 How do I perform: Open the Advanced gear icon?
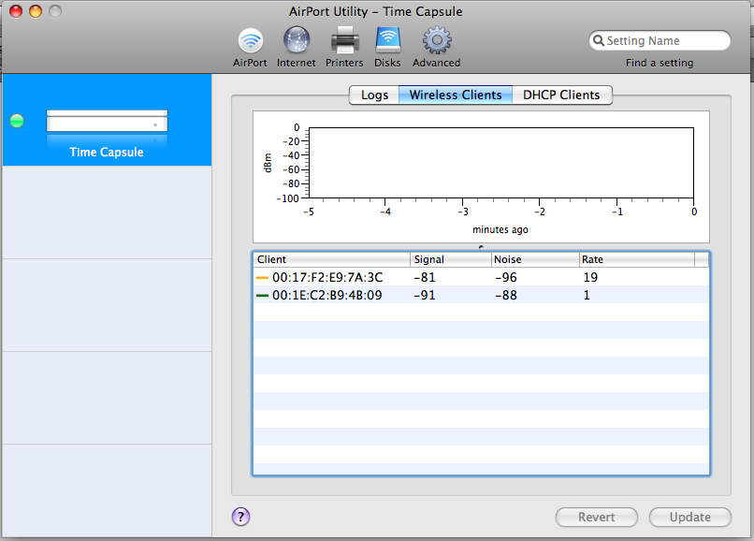pyautogui.click(x=437, y=40)
